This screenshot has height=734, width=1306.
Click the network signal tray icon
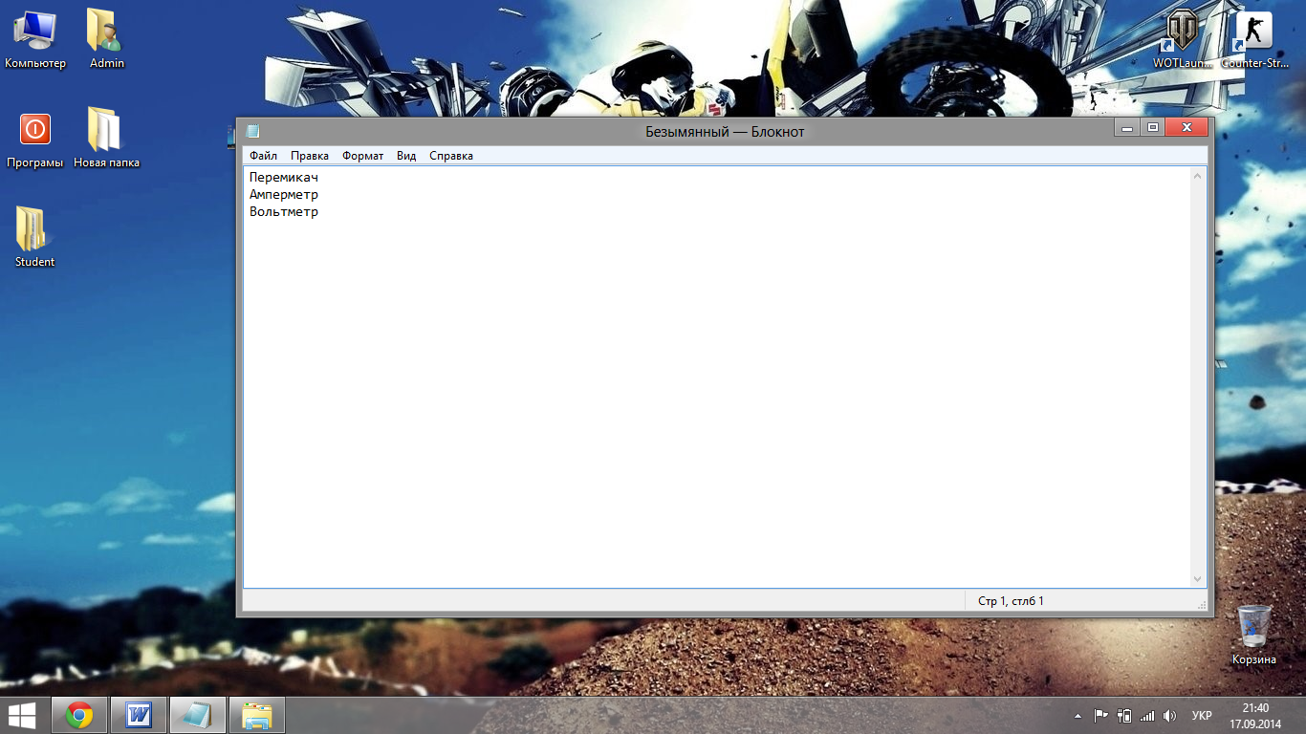tap(1147, 716)
